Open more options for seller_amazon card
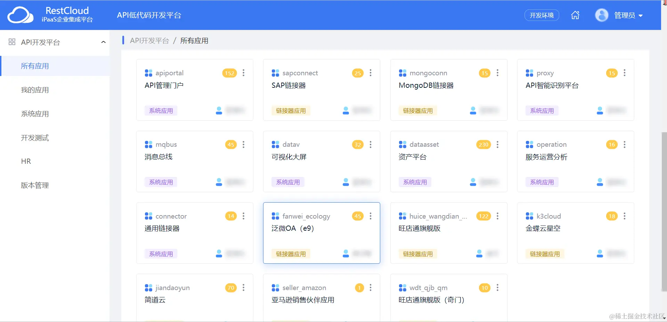Screen dimensions: 667x322 point(371,288)
